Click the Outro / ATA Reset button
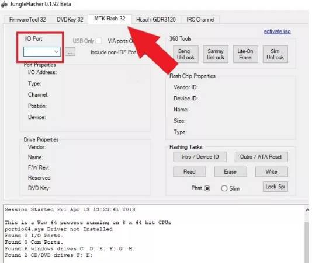The image size is (312, 263). (261, 157)
